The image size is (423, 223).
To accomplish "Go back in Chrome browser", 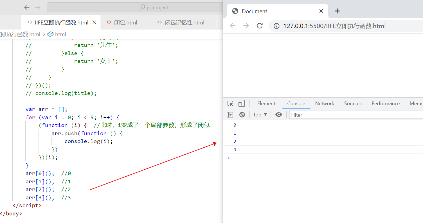I will tap(233, 26).
